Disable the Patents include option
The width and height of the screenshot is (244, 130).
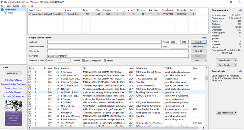[105, 60]
